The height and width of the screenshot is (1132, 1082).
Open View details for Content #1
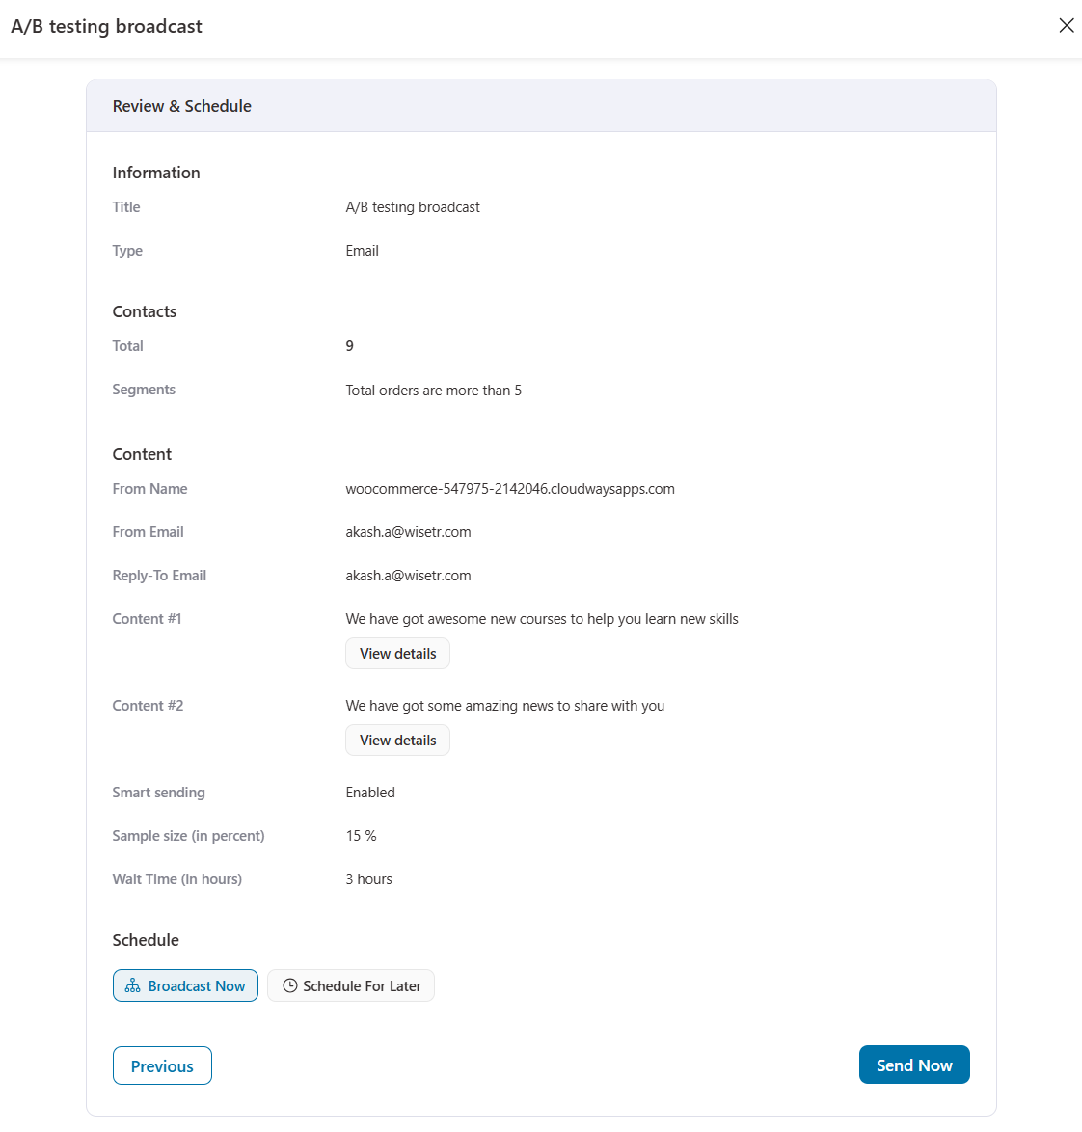[397, 654]
